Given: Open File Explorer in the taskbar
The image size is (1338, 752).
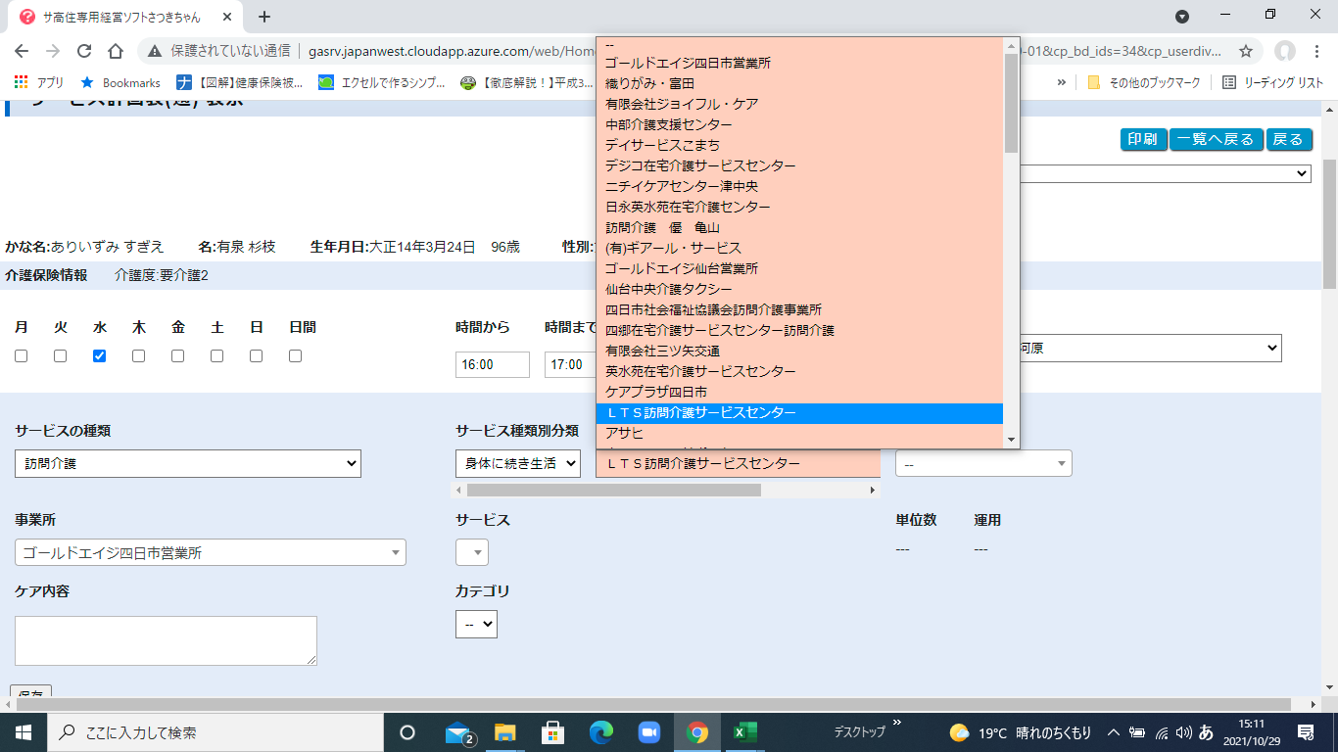Looking at the screenshot, I should coord(504,732).
